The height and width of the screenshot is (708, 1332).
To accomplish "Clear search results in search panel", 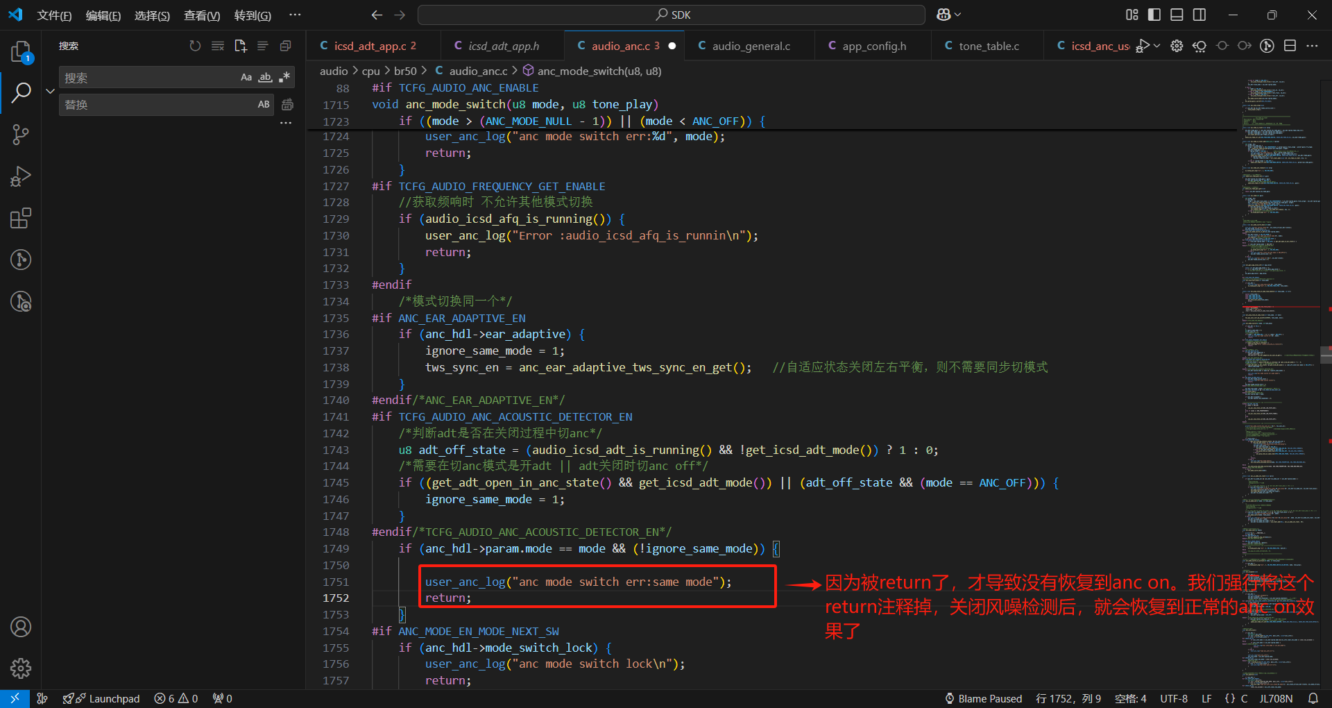I will point(218,46).
